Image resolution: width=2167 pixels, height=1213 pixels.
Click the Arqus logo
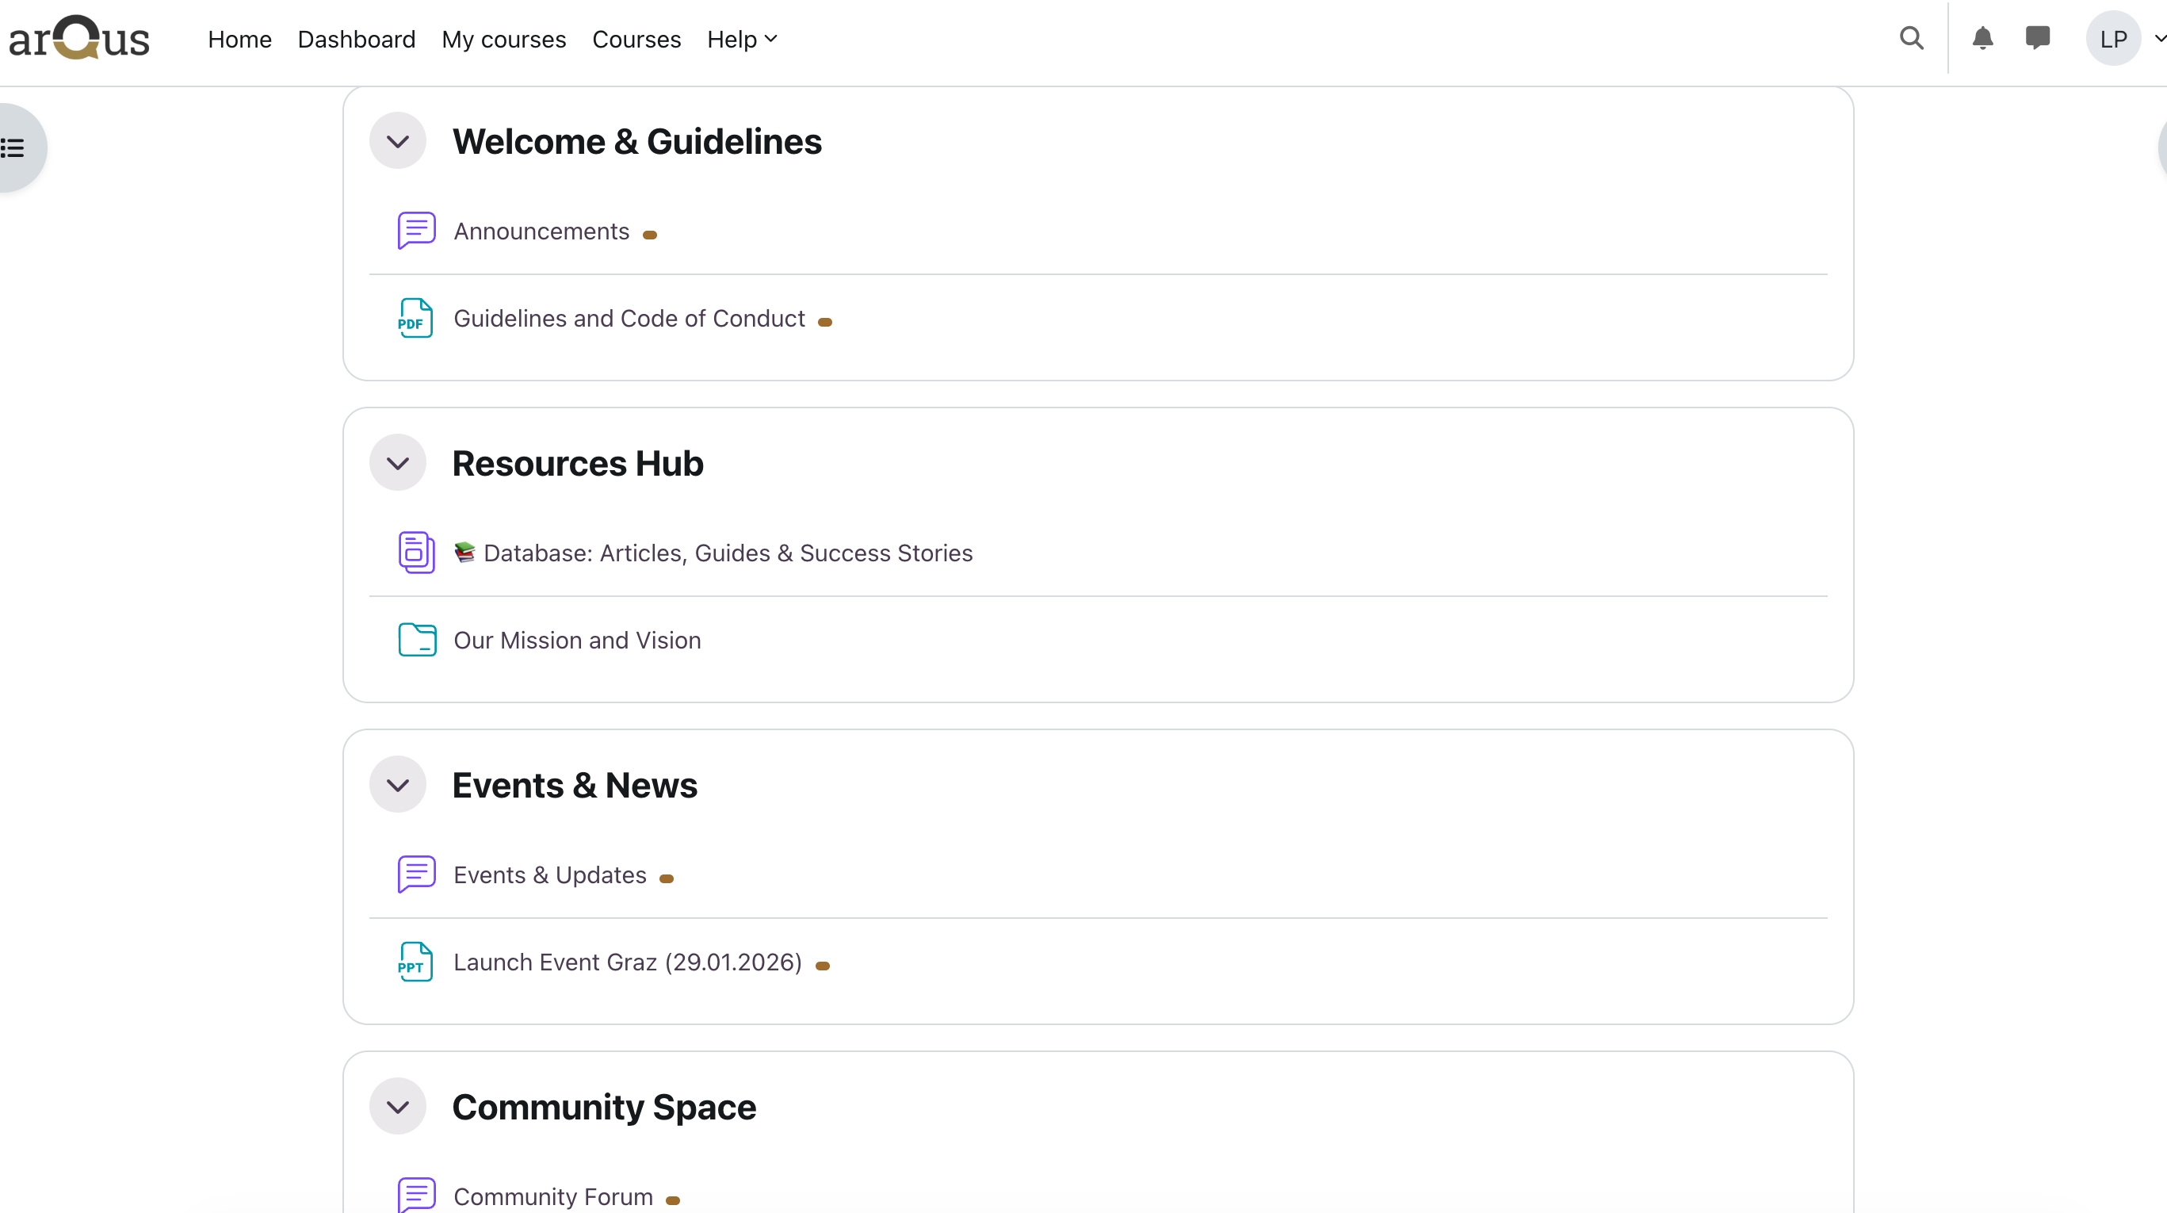pos(79,39)
